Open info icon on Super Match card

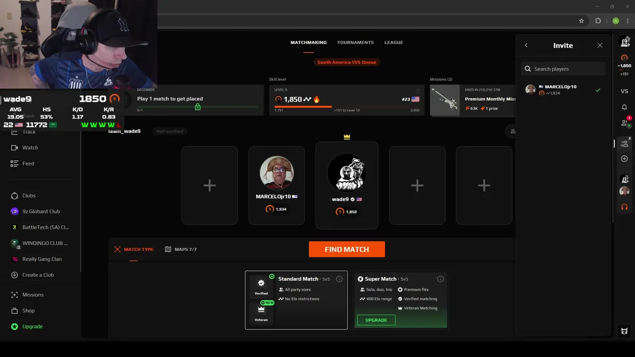(440, 279)
